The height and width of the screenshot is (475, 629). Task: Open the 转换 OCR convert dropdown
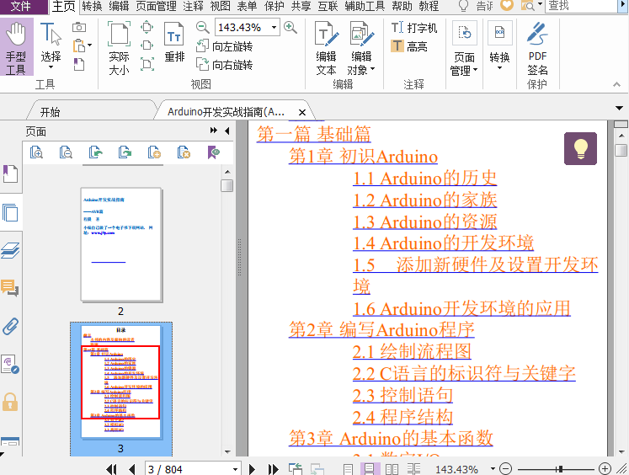coord(499,46)
